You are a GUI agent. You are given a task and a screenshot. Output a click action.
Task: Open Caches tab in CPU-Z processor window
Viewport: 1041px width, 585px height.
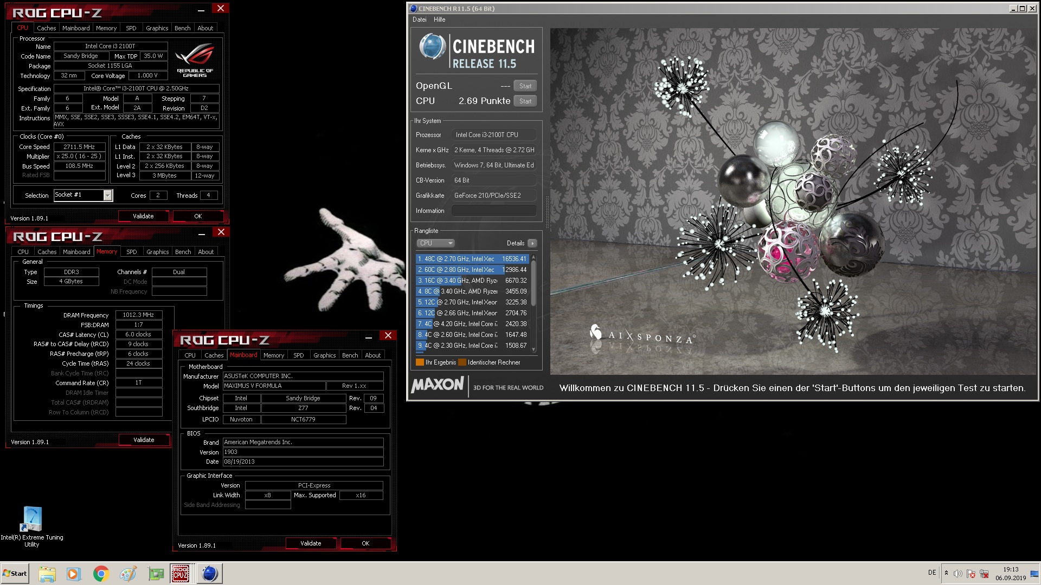coord(46,28)
